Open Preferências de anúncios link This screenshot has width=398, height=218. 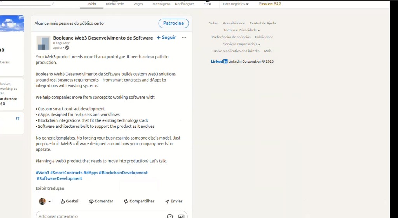pos(231,37)
